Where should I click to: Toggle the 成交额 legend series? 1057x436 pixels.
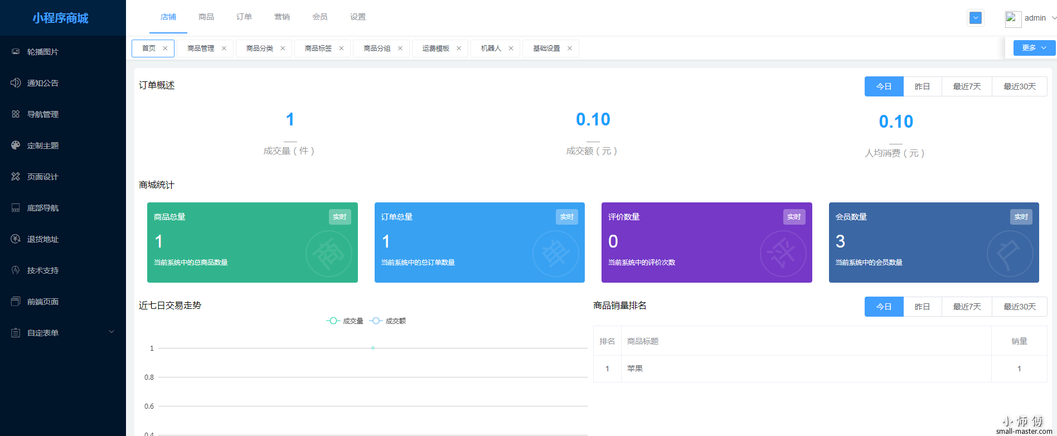(x=387, y=321)
